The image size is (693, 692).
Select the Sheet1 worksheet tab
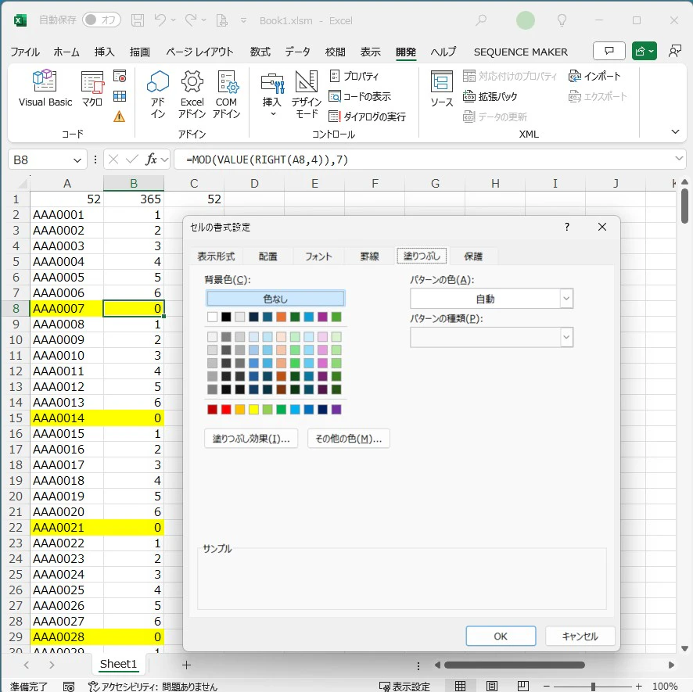(118, 664)
